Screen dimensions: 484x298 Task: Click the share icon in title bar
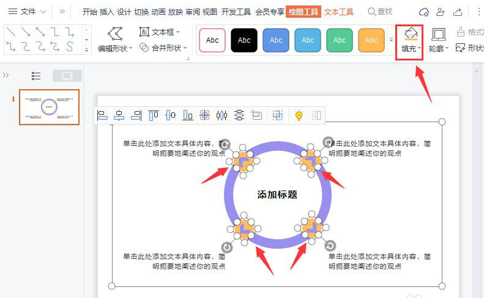(458, 12)
